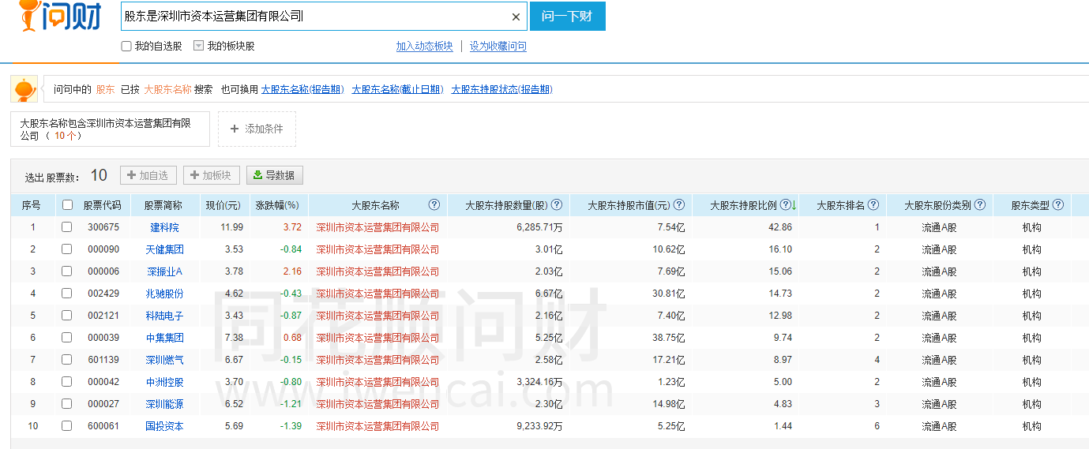Check the checkbox for 深振业A row

click(67, 271)
